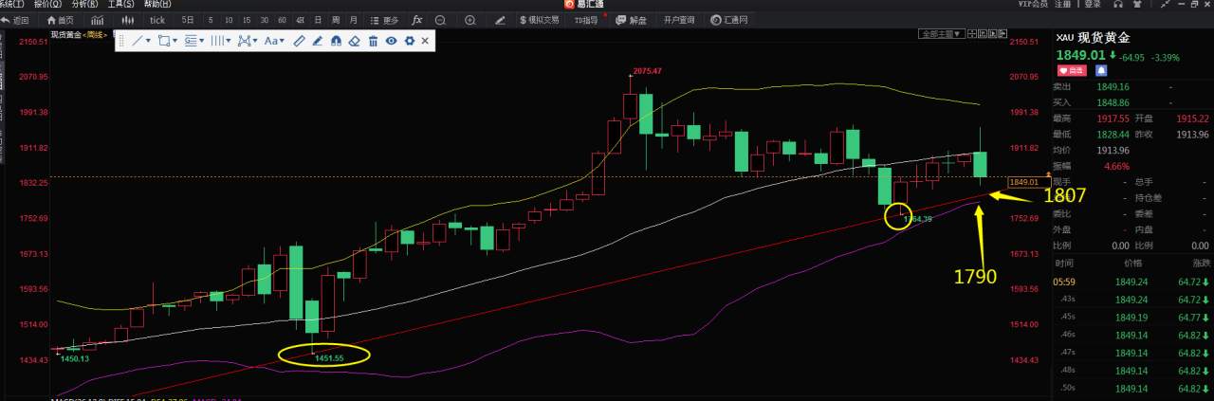Click the first chart layout icon beside 全部主图
Viewport: 1214px width, 401px height.
[972, 34]
